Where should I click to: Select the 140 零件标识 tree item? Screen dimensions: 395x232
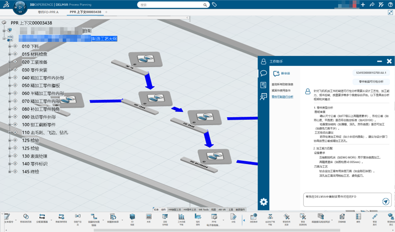tap(35, 164)
